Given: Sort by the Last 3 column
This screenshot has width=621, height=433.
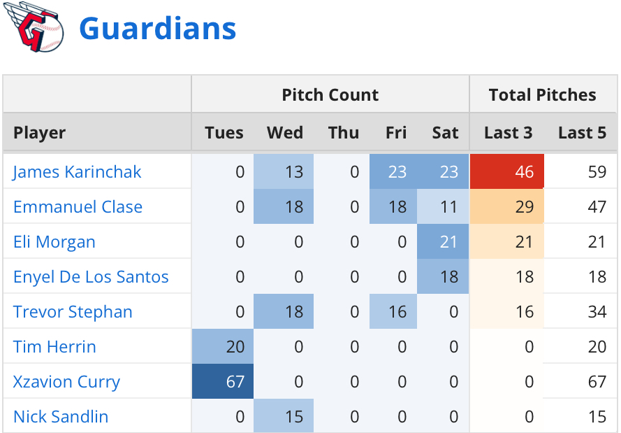Looking at the screenshot, I should [x=508, y=133].
